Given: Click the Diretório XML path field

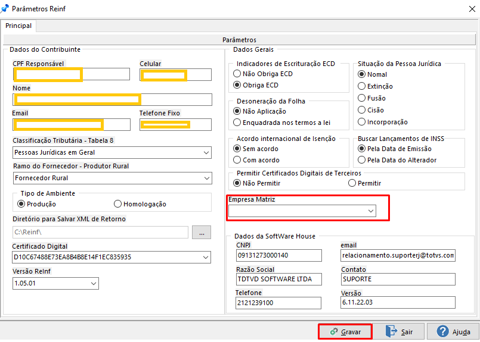Looking at the screenshot, I should (100, 232).
